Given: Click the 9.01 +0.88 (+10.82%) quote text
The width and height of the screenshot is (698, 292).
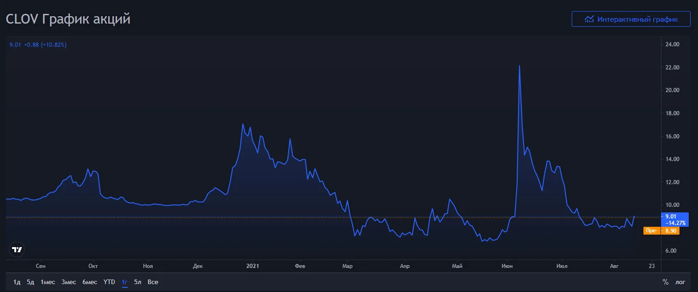Looking at the screenshot, I should (38, 45).
